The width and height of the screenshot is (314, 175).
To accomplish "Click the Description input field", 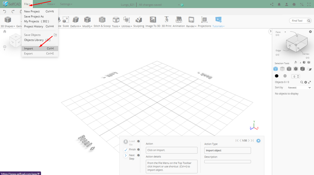I will (228, 162).
